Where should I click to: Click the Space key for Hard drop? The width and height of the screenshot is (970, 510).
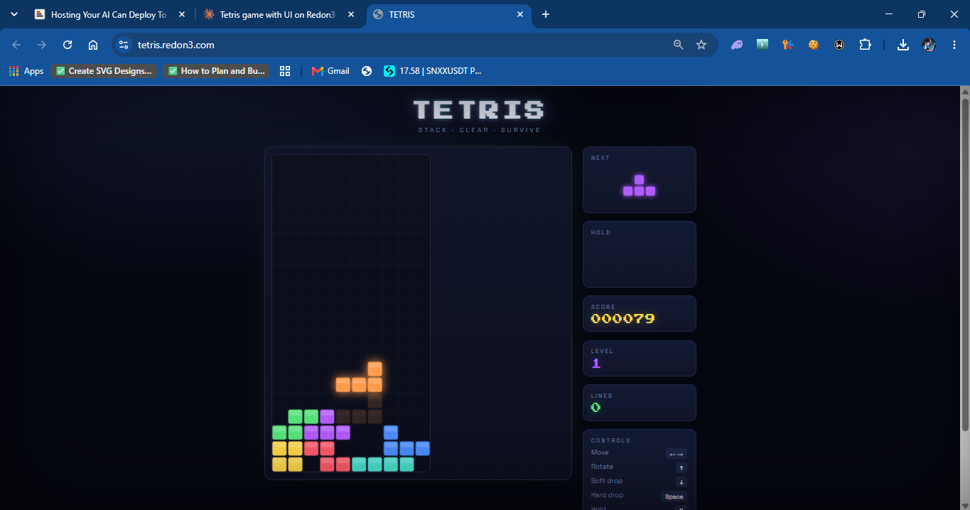click(674, 497)
